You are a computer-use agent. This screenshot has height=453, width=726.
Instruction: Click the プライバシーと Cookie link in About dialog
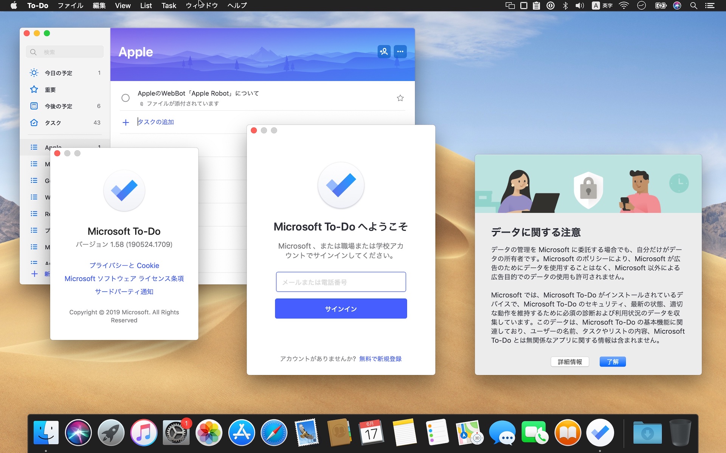(124, 265)
